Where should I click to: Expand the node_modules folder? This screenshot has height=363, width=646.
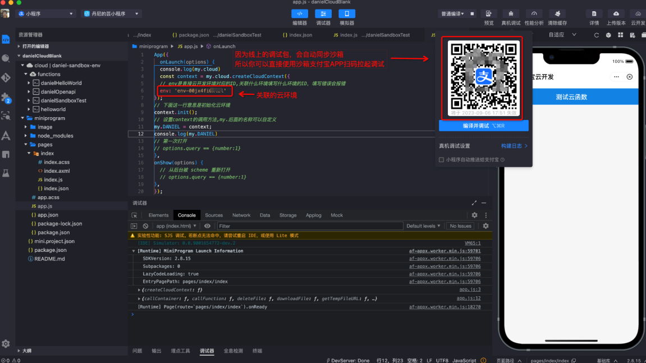point(55,136)
